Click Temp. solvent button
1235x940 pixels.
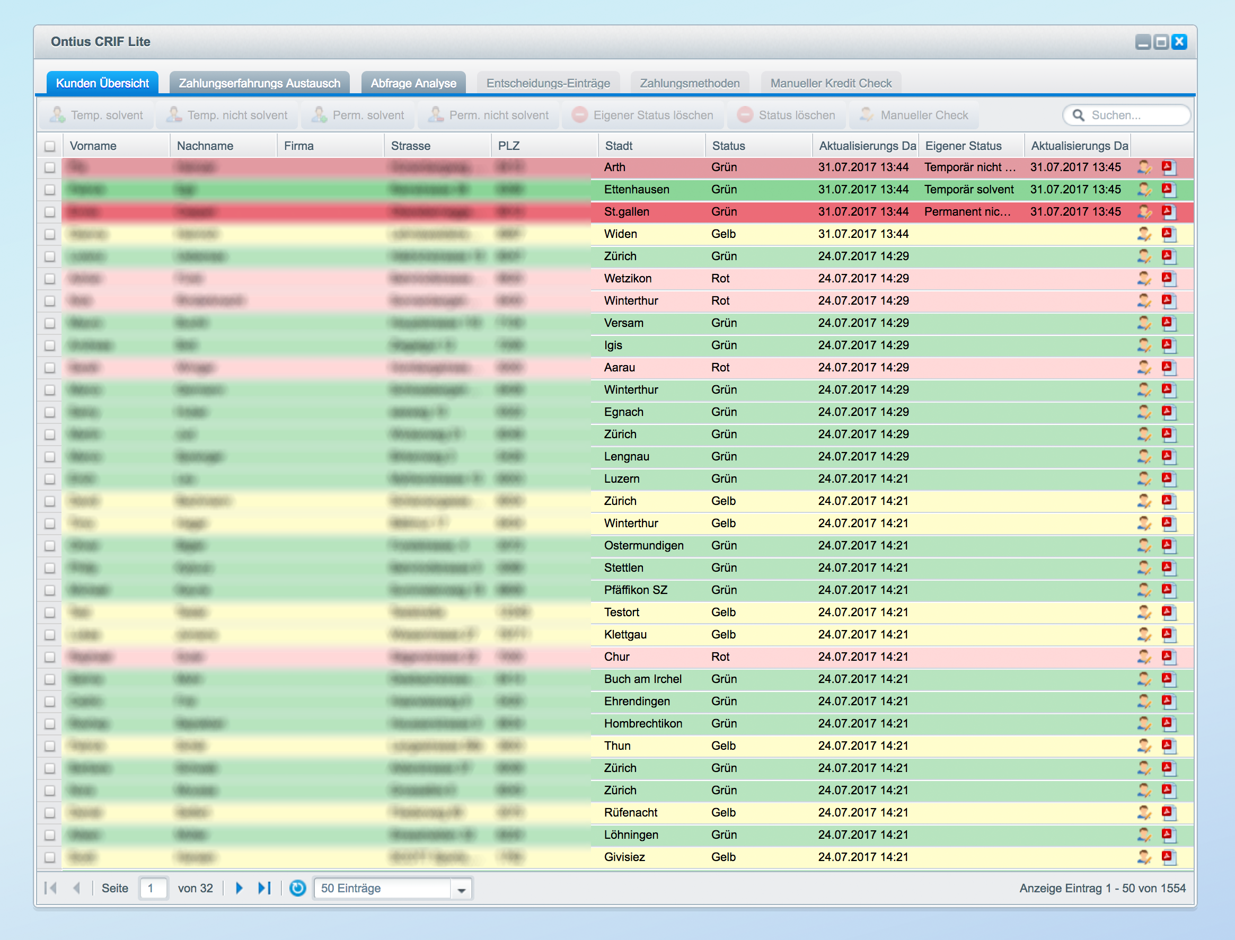click(97, 116)
